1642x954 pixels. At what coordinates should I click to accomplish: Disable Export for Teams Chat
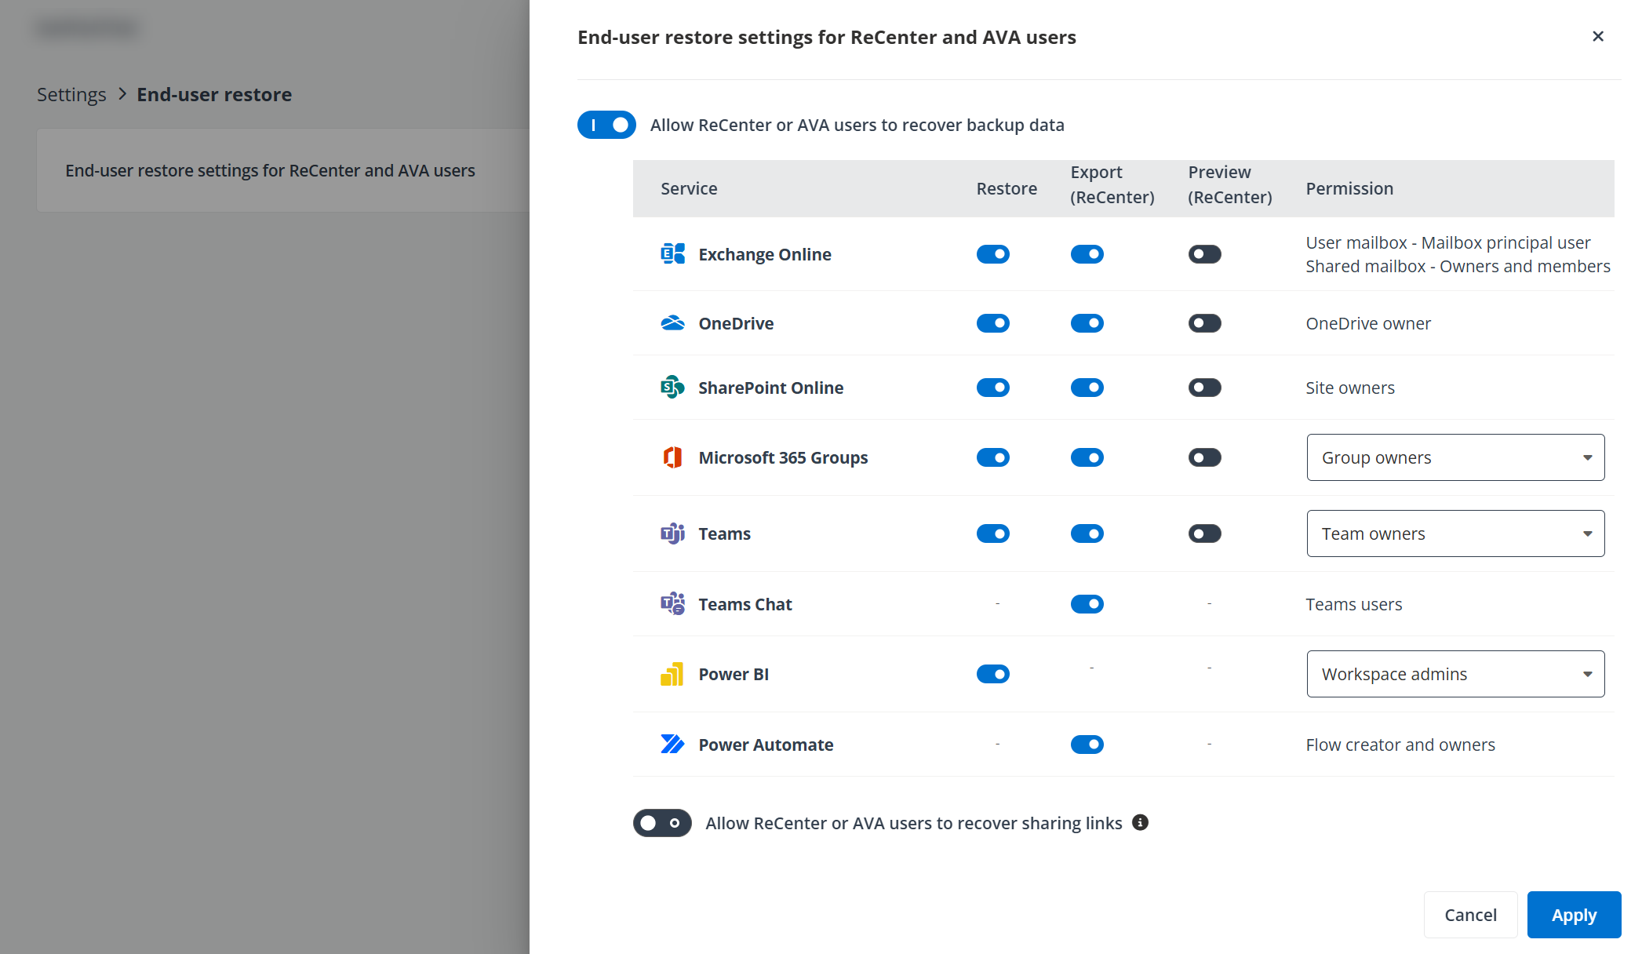click(x=1087, y=603)
